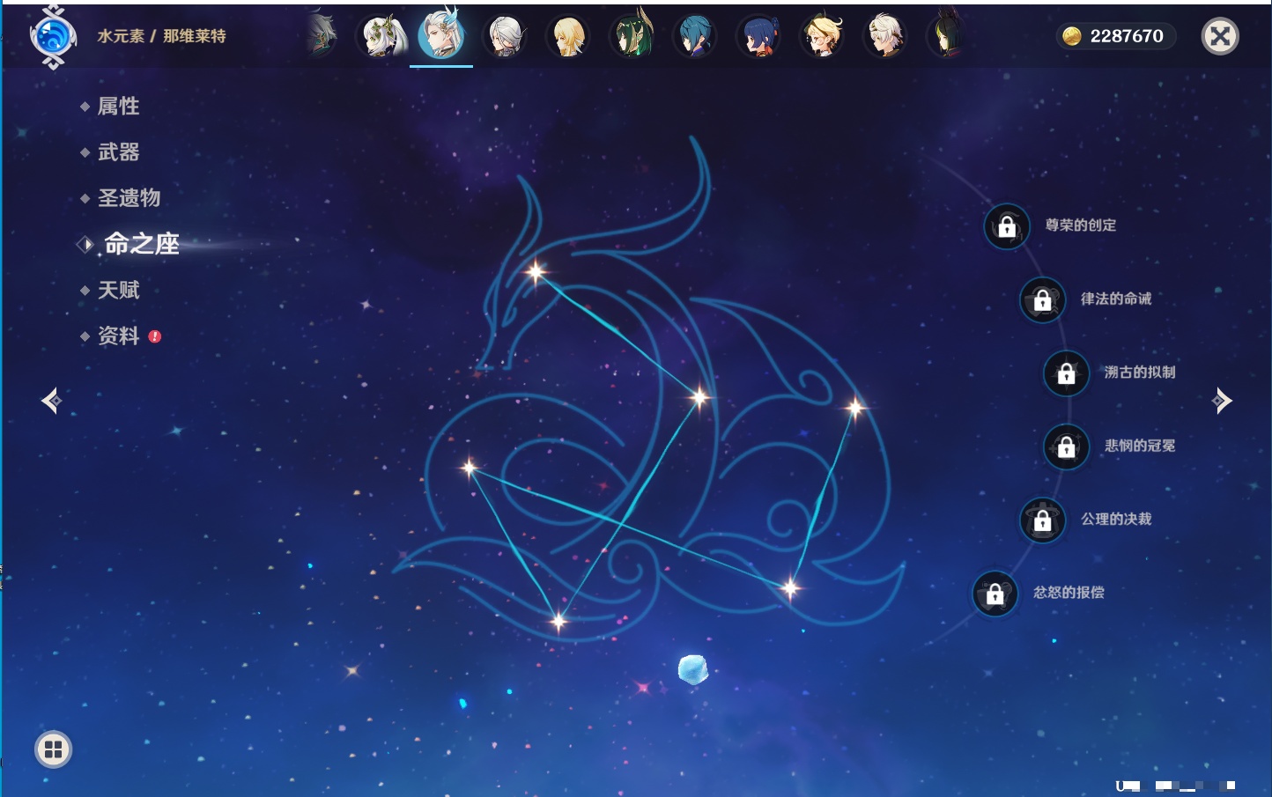This screenshot has height=797, width=1272.
Task: Choose the blonde character avatar wearing glasses
Action: 822,37
